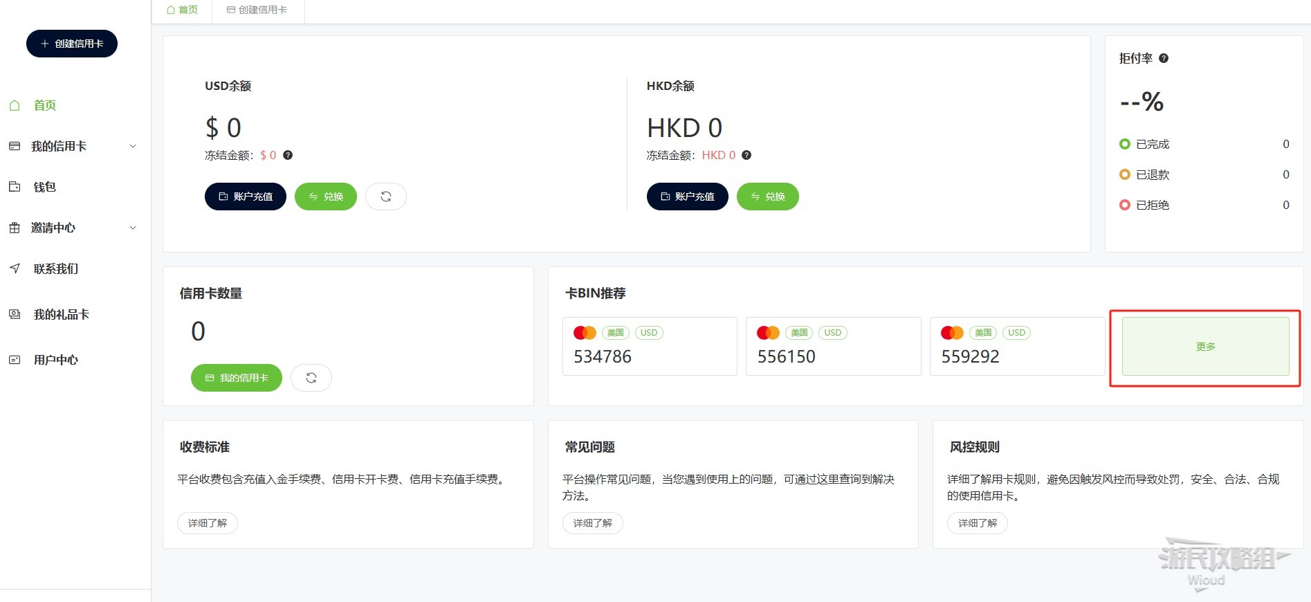The height and width of the screenshot is (602, 1311).
Task: Click the Mastercard logo on BIN 559292
Action: pos(952,333)
